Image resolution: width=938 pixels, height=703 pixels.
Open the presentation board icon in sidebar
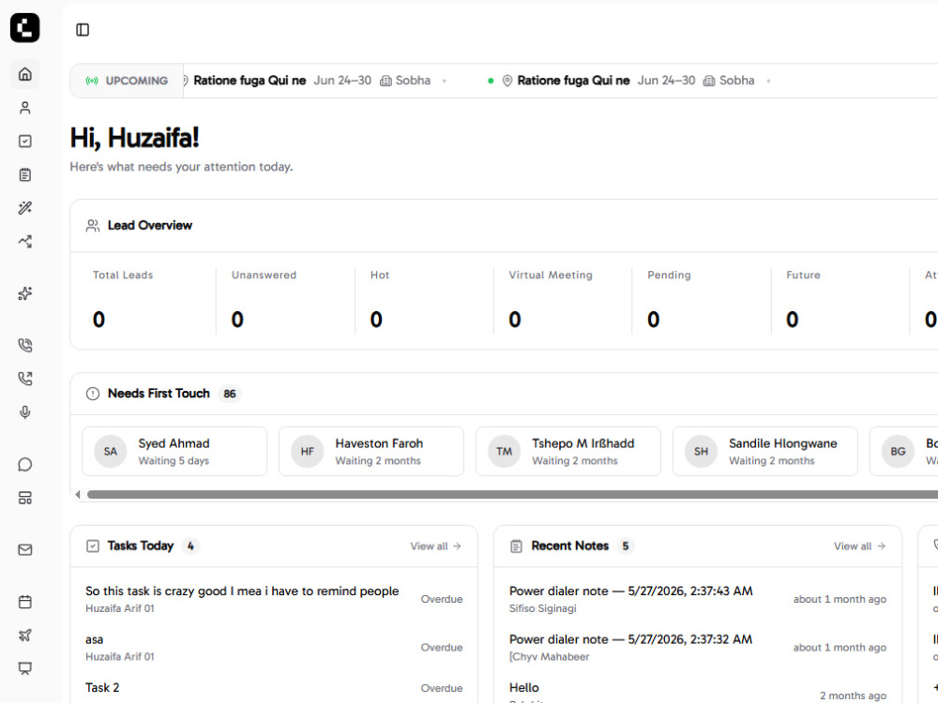pyautogui.click(x=25, y=668)
